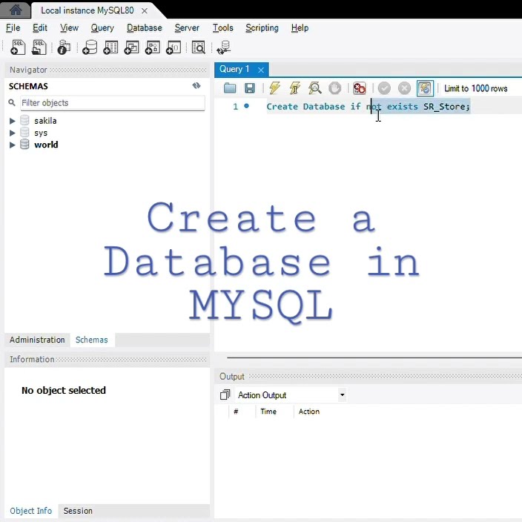522x522 pixels.
Task: Run EXPLAIN with the magnifier icon
Action: (x=314, y=88)
